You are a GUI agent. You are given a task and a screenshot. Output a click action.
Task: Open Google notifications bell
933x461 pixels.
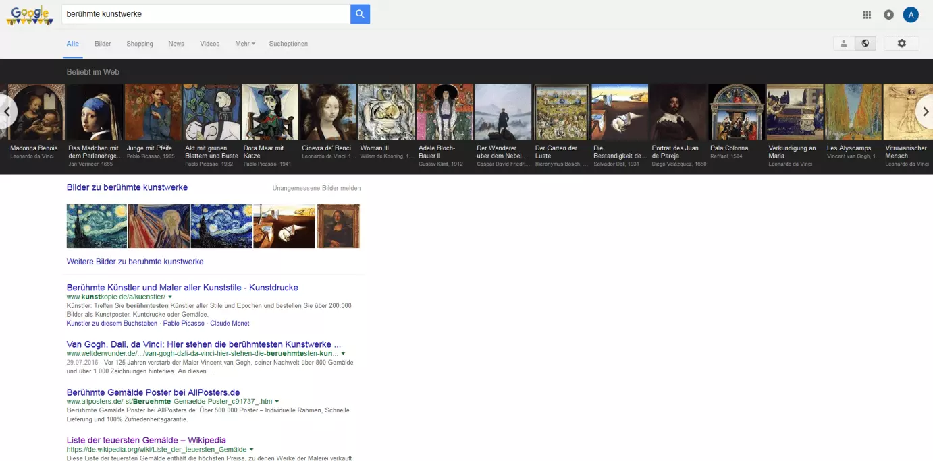pos(889,15)
